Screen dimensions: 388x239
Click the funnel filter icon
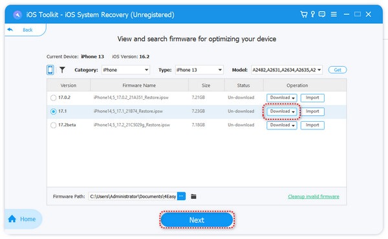click(x=62, y=70)
